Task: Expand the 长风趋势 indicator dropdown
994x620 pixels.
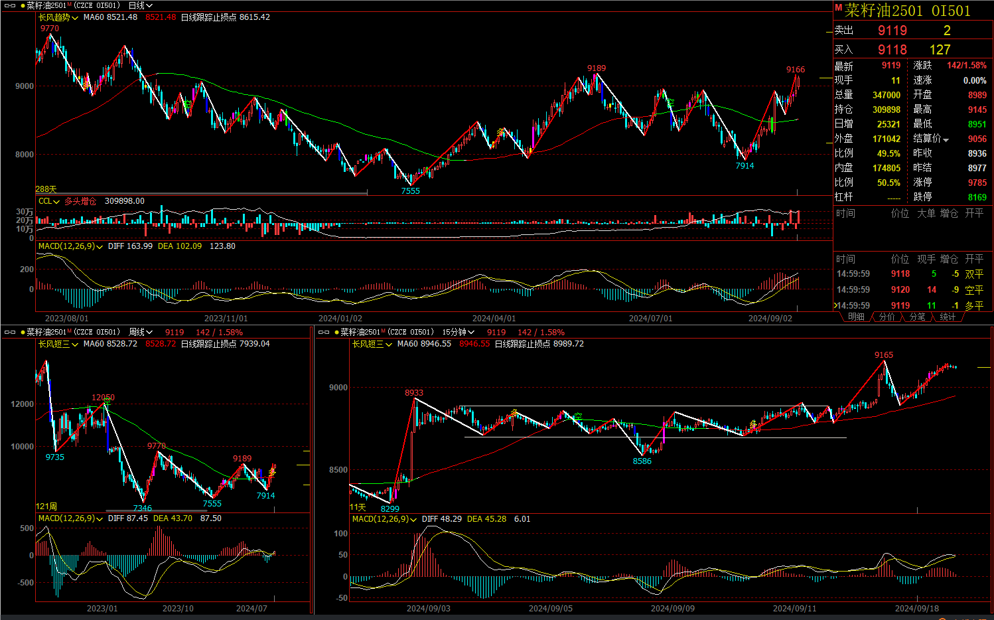Action: coord(58,17)
